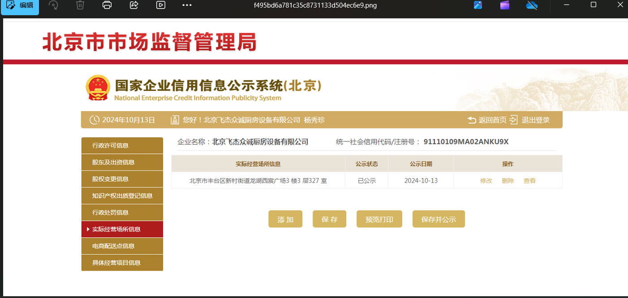Click the logout icon beside 退出登录
Image resolution: width=628 pixels, height=298 pixels.
click(x=513, y=120)
